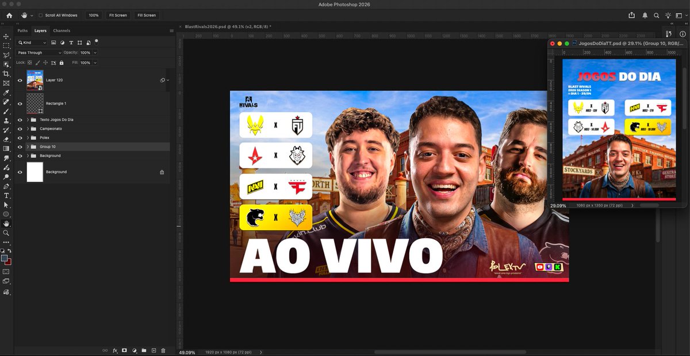The width and height of the screenshot is (690, 356).
Task: Click Fit Screen button
Action: (118, 15)
